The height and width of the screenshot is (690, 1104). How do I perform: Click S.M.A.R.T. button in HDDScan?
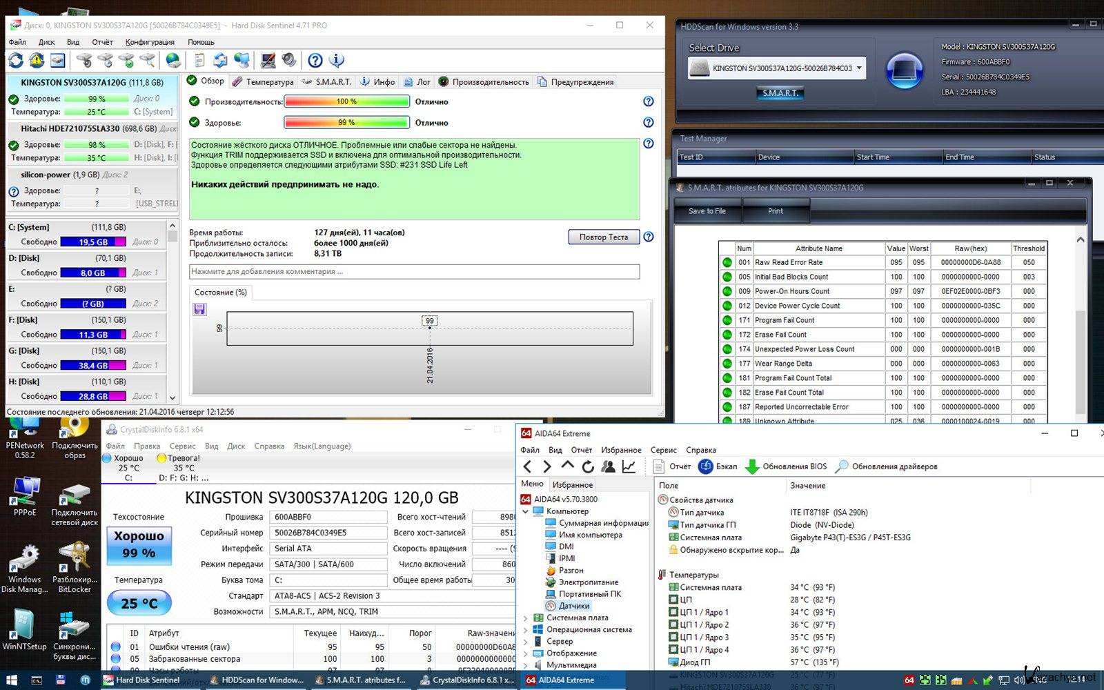click(780, 93)
